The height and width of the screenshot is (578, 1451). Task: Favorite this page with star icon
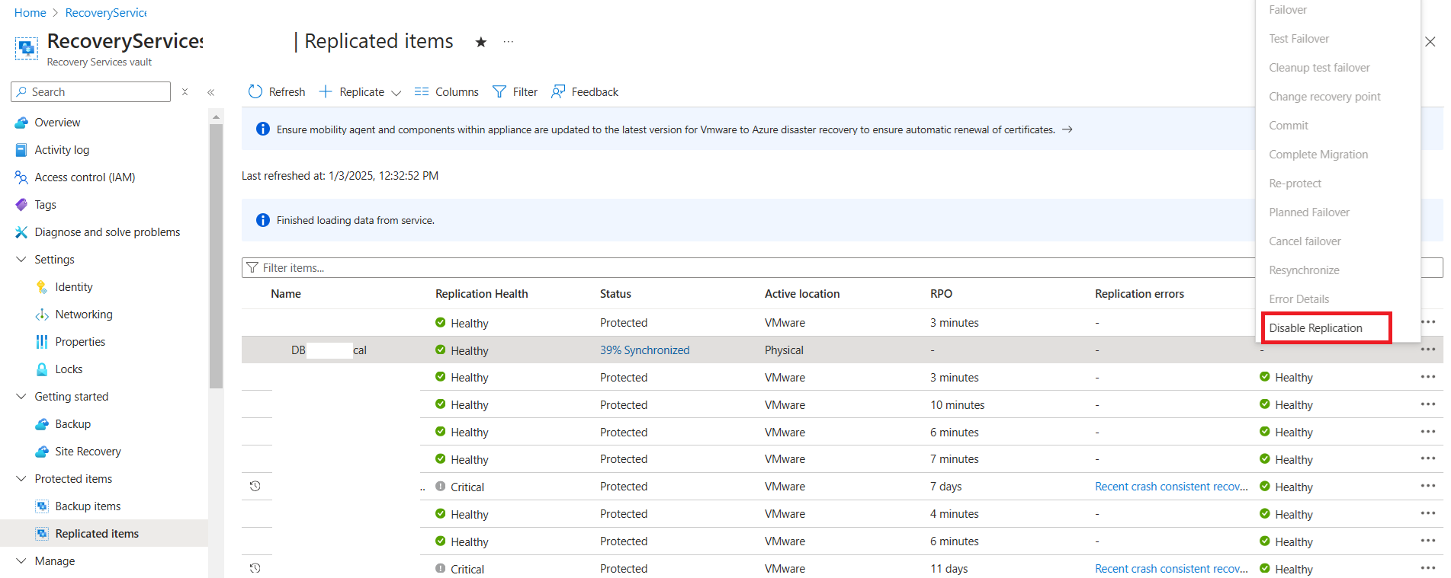pyautogui.click(x=480, y=42)
